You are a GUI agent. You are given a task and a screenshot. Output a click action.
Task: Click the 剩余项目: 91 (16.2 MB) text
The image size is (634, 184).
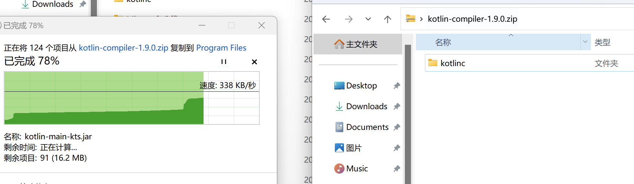45,158
